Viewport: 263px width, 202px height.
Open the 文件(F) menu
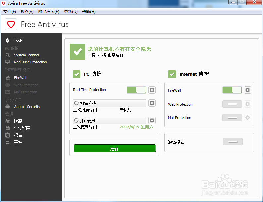[x=10, y=12]
